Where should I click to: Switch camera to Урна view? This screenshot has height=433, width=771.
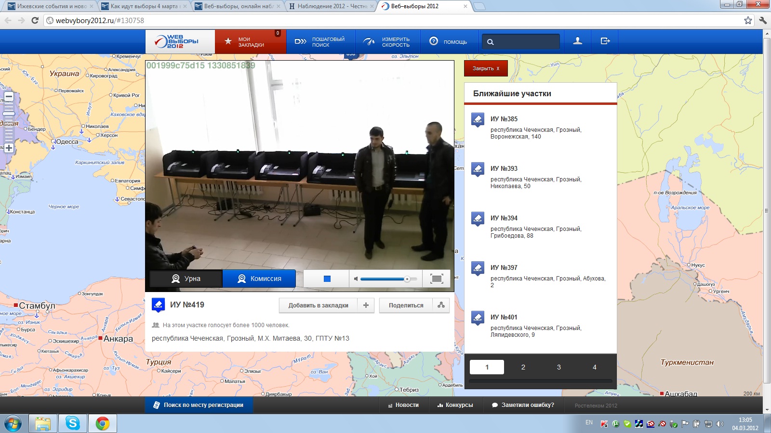[186, 279]
